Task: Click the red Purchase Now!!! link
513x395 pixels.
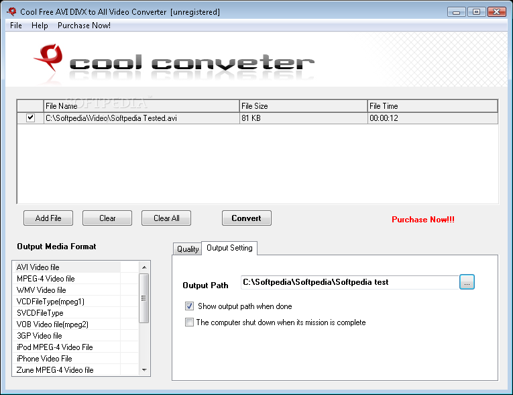Action: [x=423, y=220]
